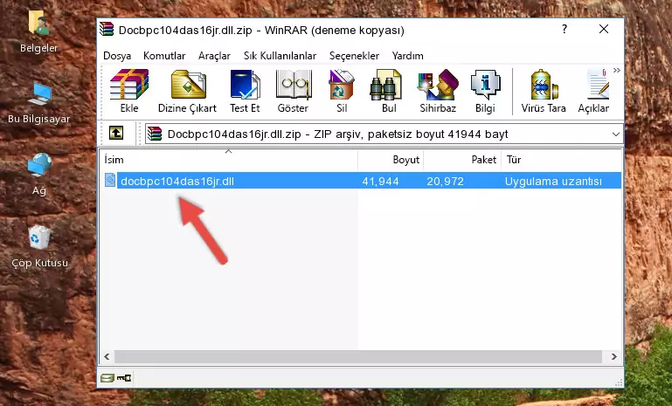Click the dll file icon in list
The width and height of the screenshot is (672, 406).
tap(110, 181)
